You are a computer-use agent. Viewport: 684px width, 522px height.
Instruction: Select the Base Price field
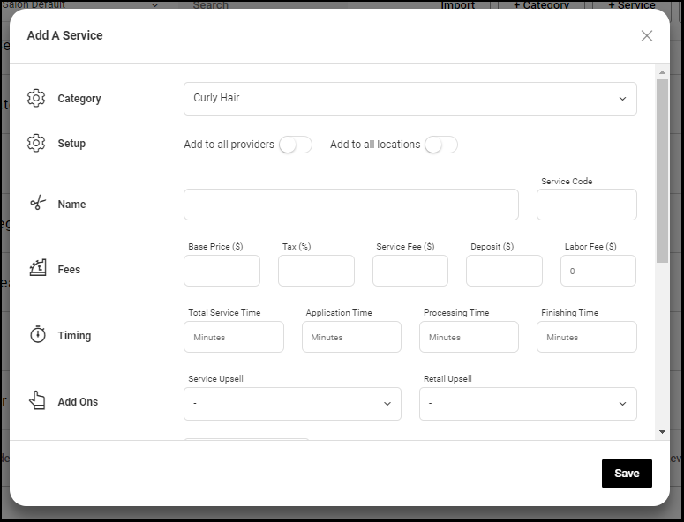point(222,271)
